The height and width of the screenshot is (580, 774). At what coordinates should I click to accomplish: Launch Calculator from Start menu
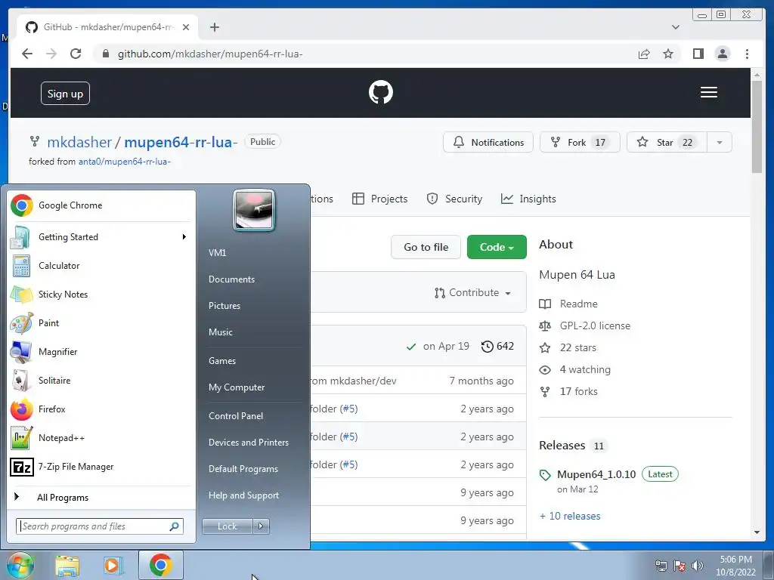[101, 265]
